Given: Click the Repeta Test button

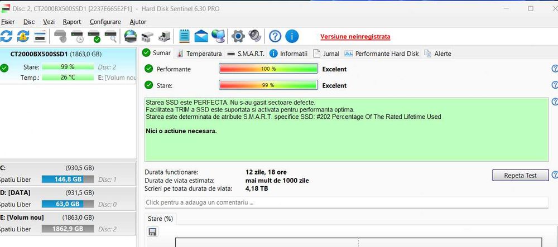Looking at the screenshot, I should (520, 175).
